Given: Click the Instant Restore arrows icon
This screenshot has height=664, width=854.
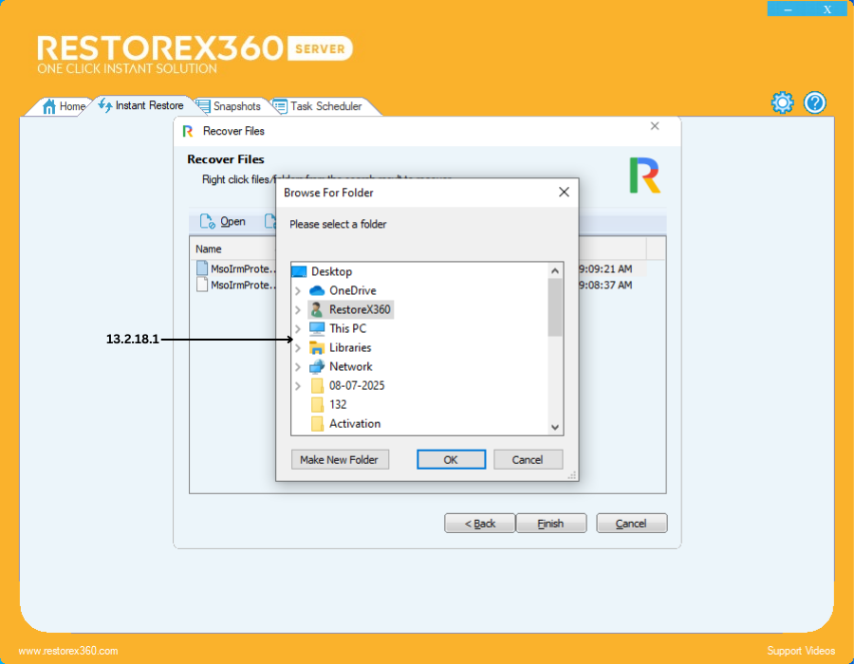Looking at the screenshot, I should [105, 105].
